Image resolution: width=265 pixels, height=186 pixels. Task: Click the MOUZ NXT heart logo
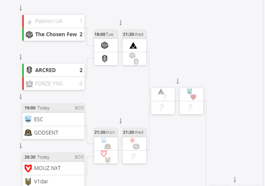pyautogui.click(x=28, y=168)
